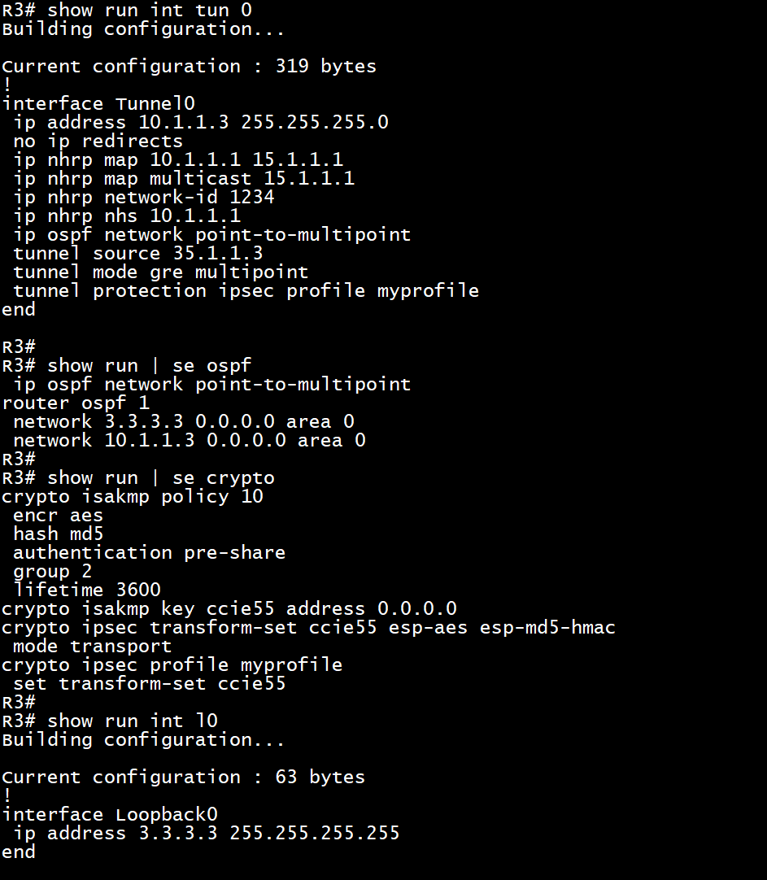Click the 'lifetime 3600' line
This screenshot has height=880, width=767.
[x=87, y=590]
